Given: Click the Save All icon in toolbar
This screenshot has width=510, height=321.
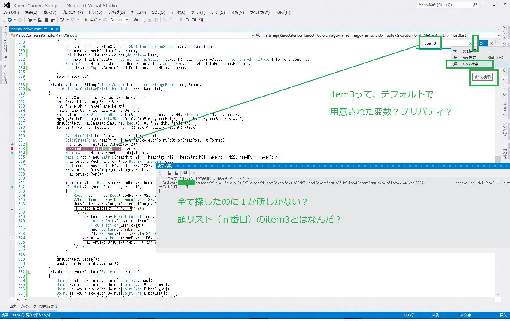Looking at the screenshot, I should [x=53, y=20].
